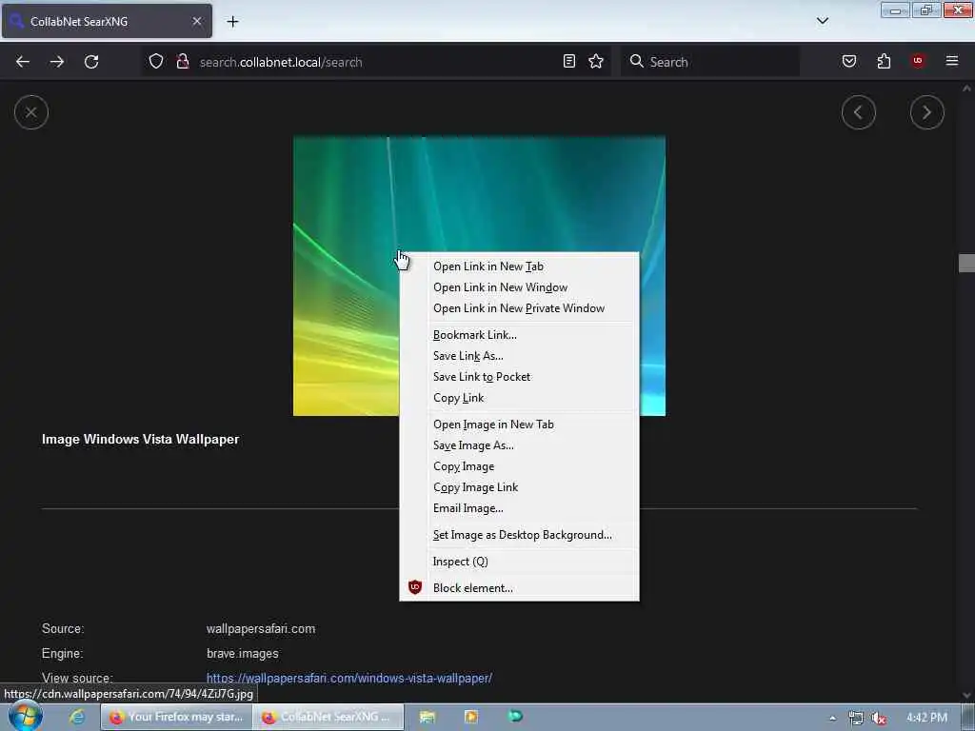
Task: Click the wallpapersafari.com source value
Action: pyautogui.click(x=261, y=628)
